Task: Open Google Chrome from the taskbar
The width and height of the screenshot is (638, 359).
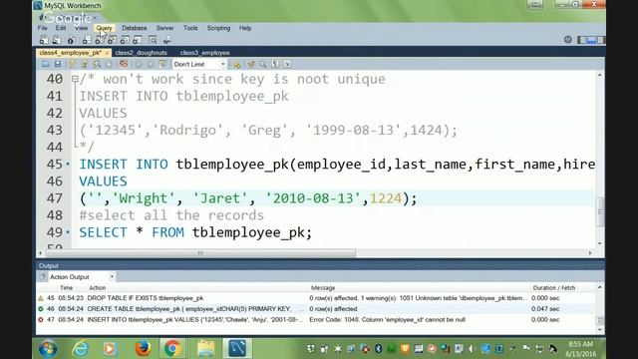Action: 172,349
